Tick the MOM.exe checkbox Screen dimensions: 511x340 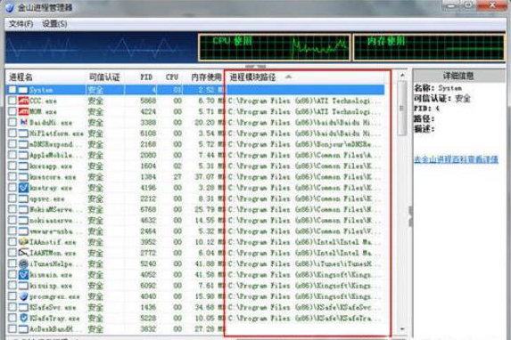12,111
